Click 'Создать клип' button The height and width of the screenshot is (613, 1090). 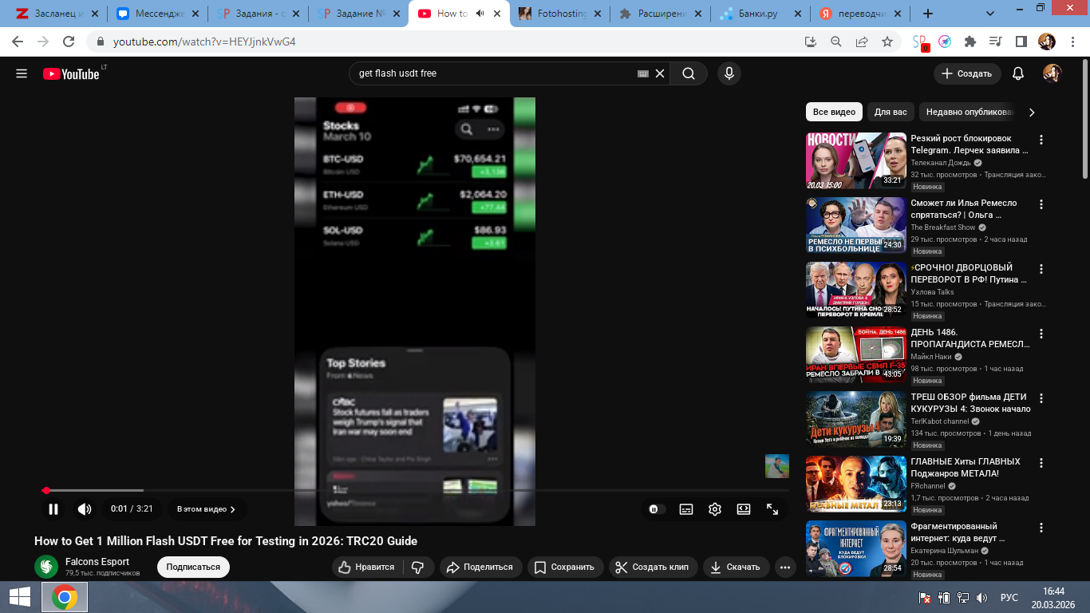click(x=652, y=567)
